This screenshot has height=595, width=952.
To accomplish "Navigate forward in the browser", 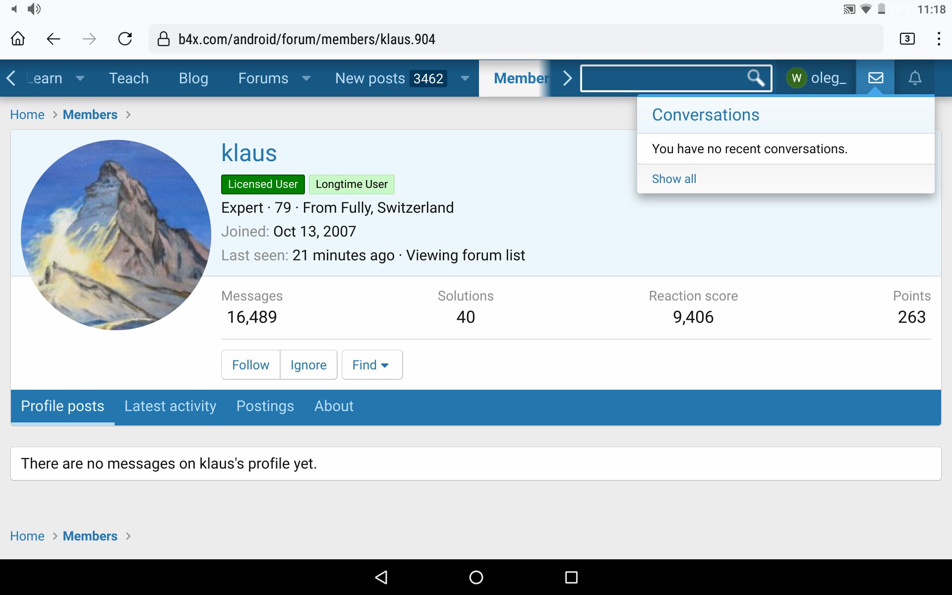I will tap(89, 39).
